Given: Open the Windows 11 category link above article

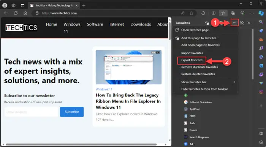Looking at the screenshot, I should click(x=104, y=89).
